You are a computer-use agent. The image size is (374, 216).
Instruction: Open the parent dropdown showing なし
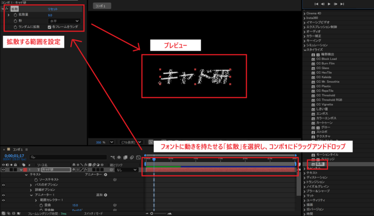pos(126,170)
